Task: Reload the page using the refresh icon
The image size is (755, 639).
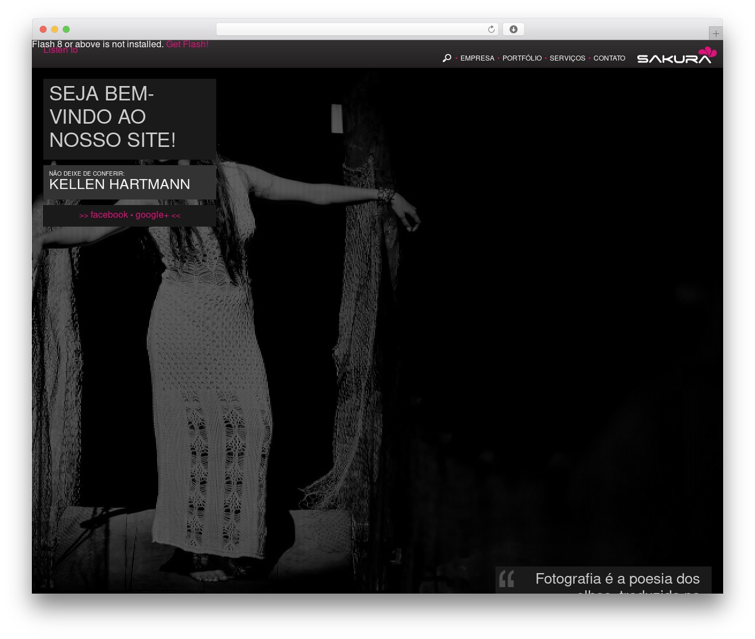Action: (x=491, y=29)
